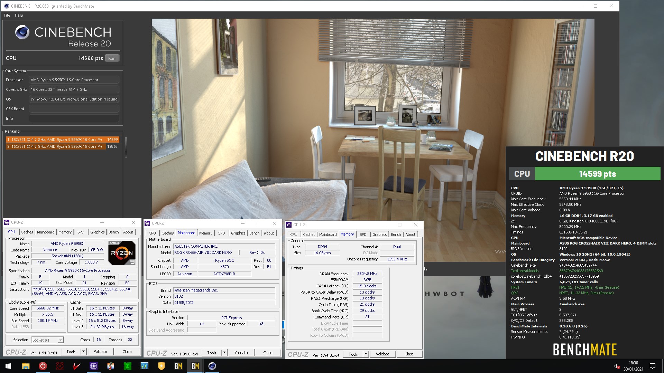Click the HPET timer entry in BenchMate
Screen dimensions: 664x373
point(565,287)
